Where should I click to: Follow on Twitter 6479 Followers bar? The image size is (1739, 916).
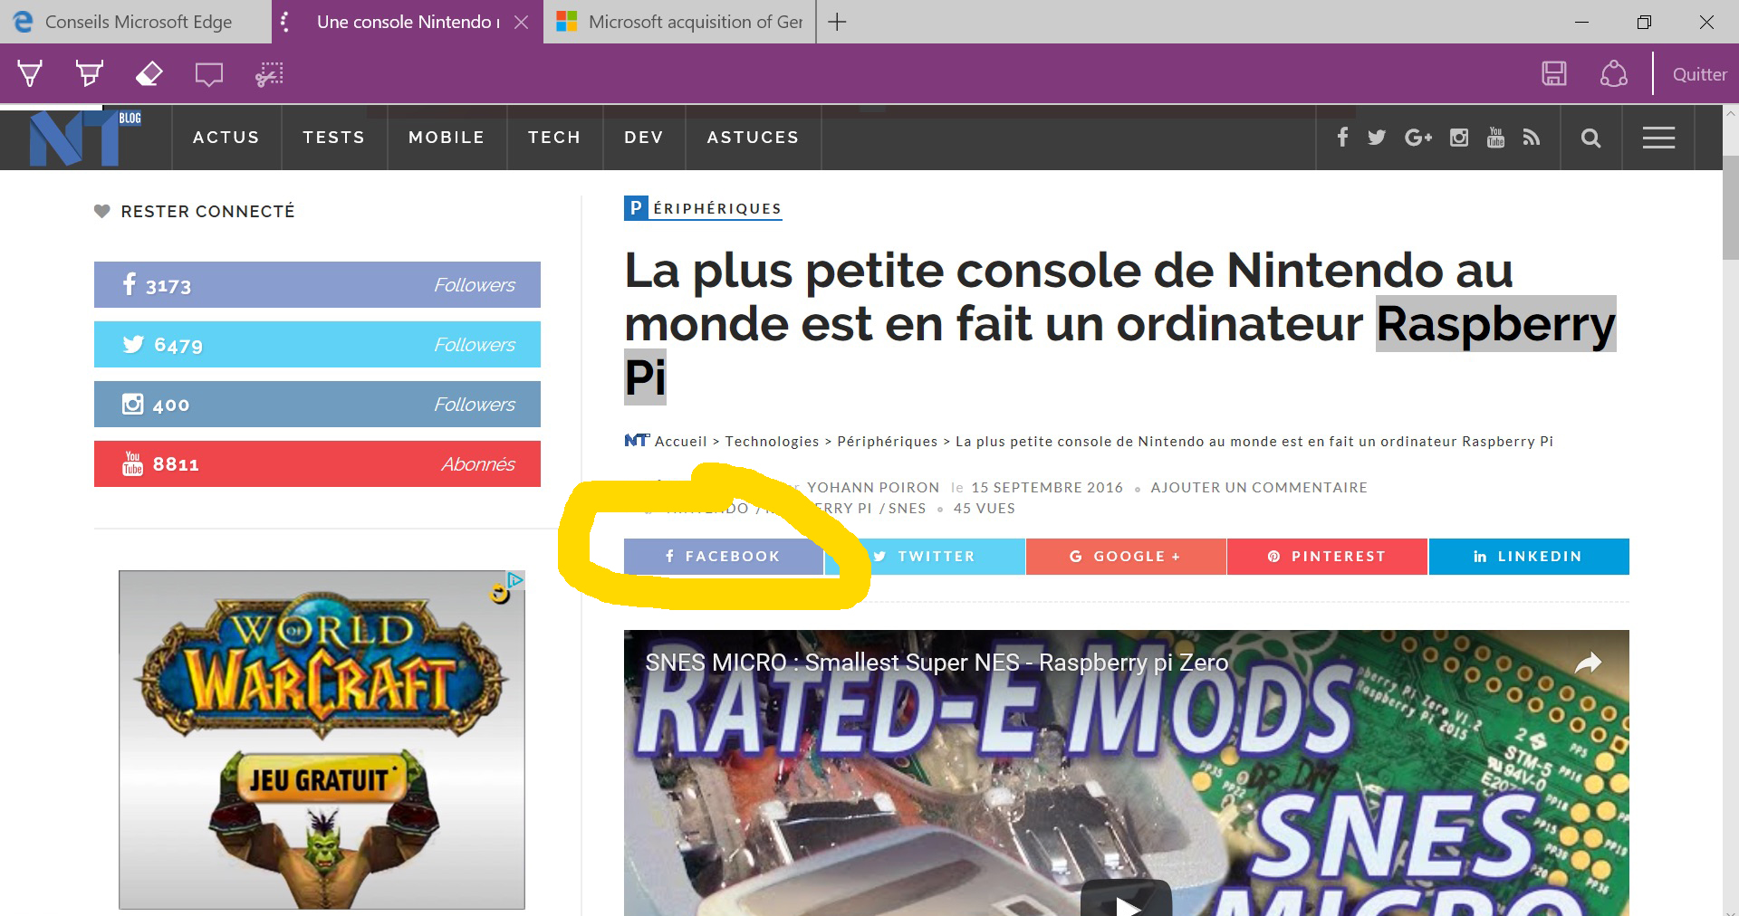[317, 345]
